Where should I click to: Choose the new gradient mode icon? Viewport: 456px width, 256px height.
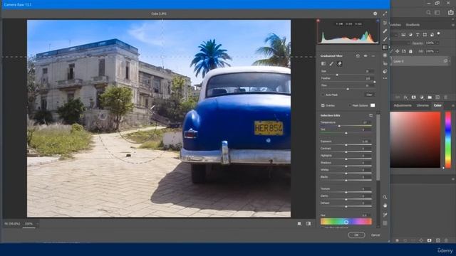click(x=323, y=63)
